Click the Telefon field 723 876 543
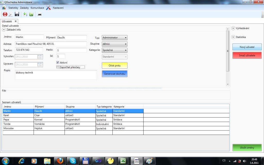This screenshot has width=264, height=165. (29, 50)
